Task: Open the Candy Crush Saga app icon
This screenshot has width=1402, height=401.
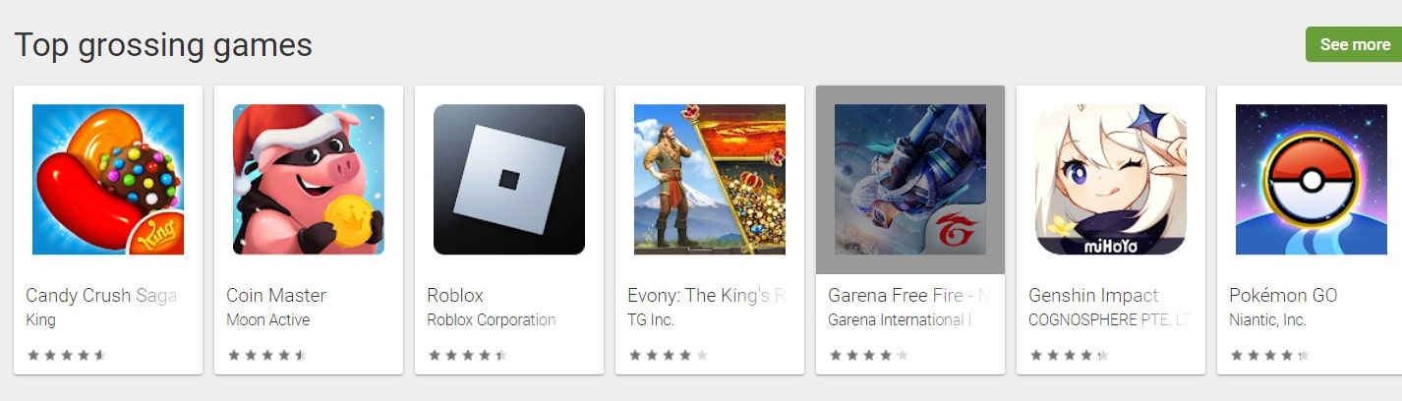Action: [108, 180]
